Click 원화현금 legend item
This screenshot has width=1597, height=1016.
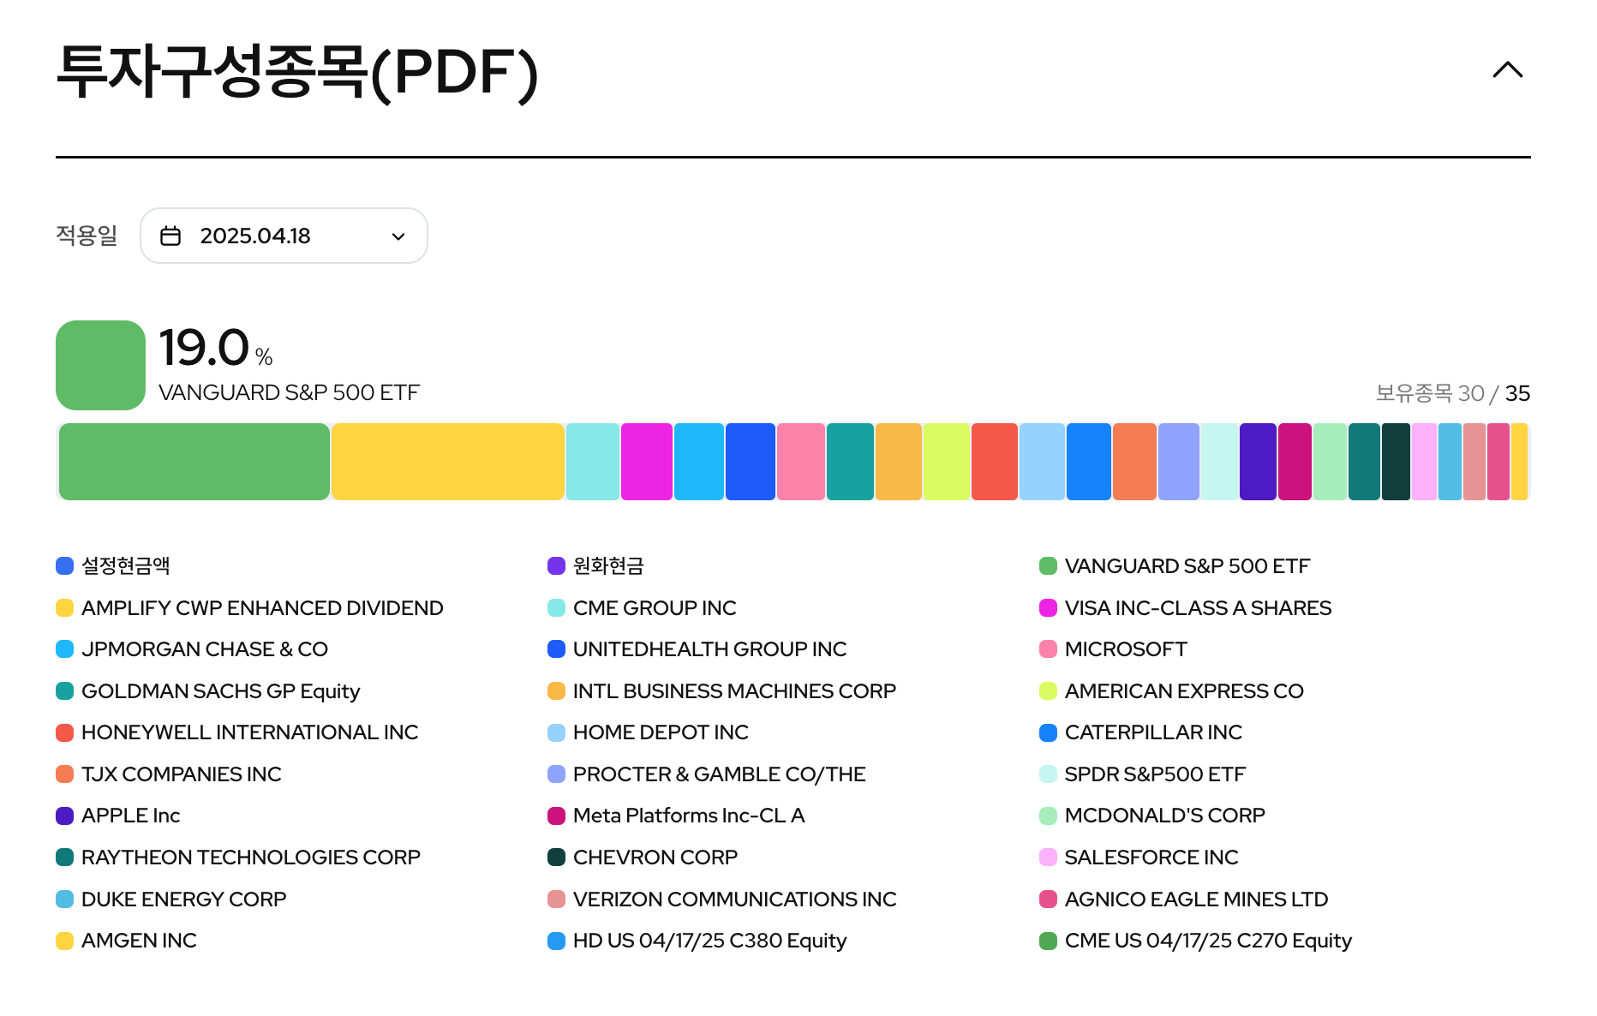(595, 566)
